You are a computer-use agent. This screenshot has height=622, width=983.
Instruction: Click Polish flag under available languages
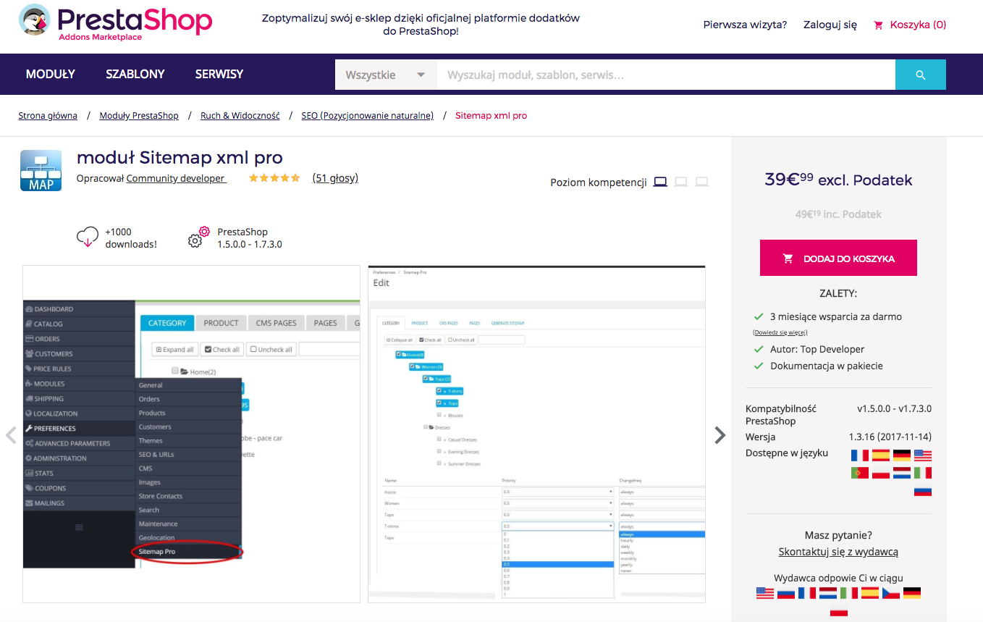[880, 473]
